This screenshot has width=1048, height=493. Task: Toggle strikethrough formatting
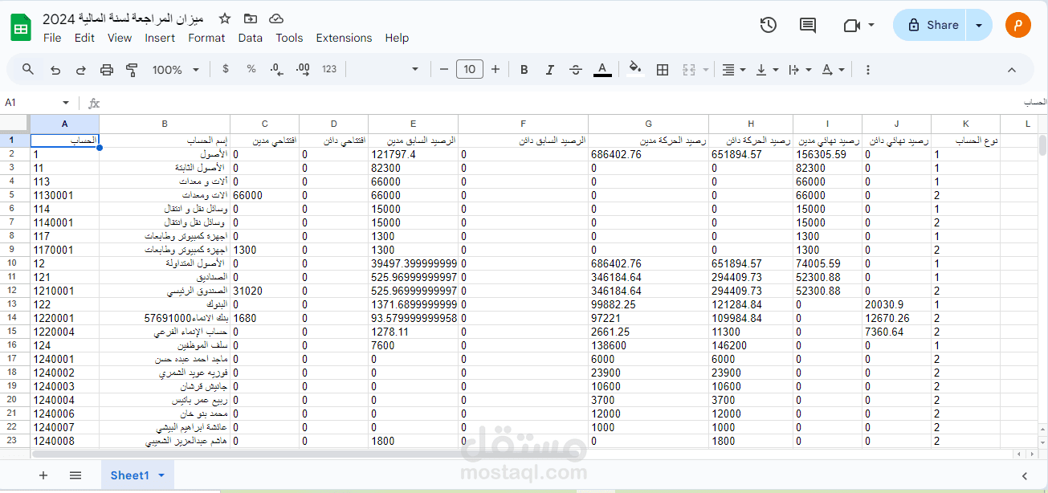pos(576,70)
